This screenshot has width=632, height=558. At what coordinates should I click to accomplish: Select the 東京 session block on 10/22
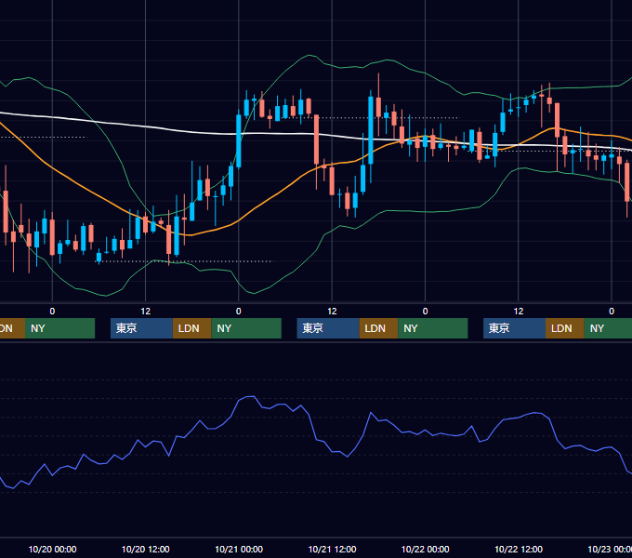(515, 328)
